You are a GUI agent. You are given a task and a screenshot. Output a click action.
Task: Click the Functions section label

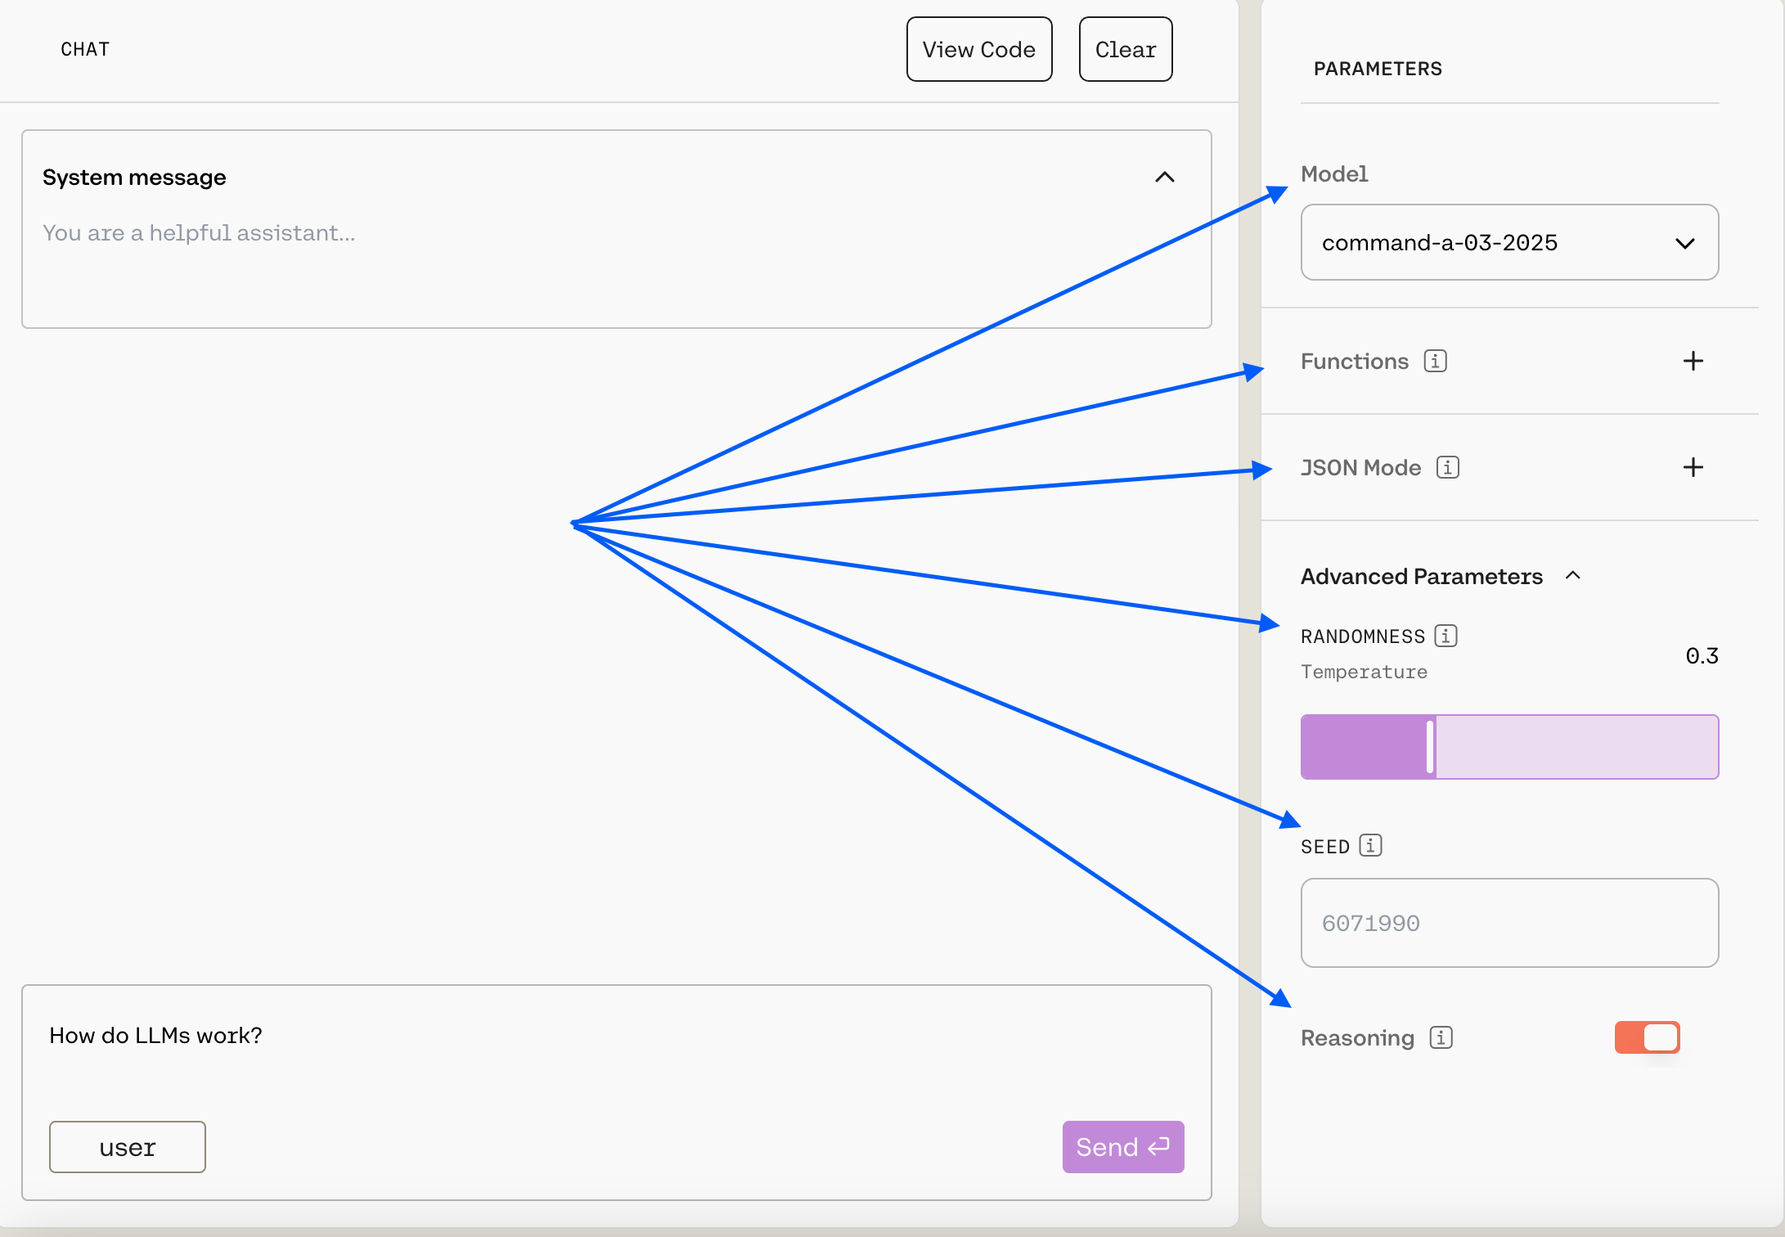[1354, 361]
